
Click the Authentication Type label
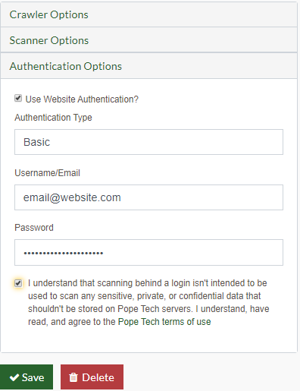point(53,118)
